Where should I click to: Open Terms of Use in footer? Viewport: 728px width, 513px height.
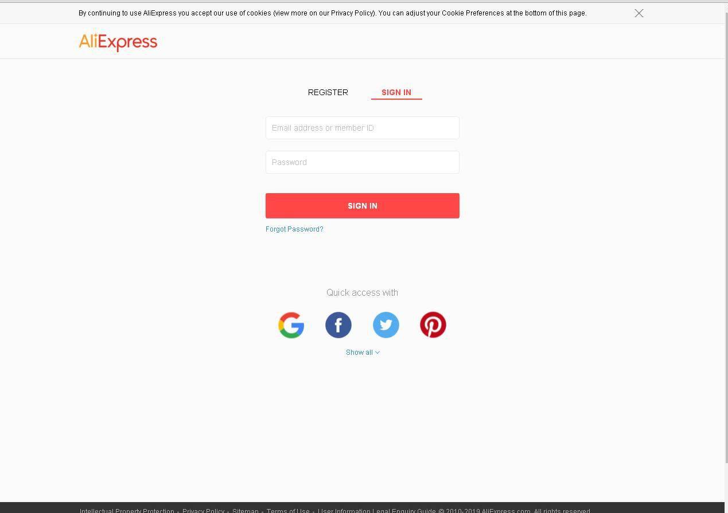(288, 510)
